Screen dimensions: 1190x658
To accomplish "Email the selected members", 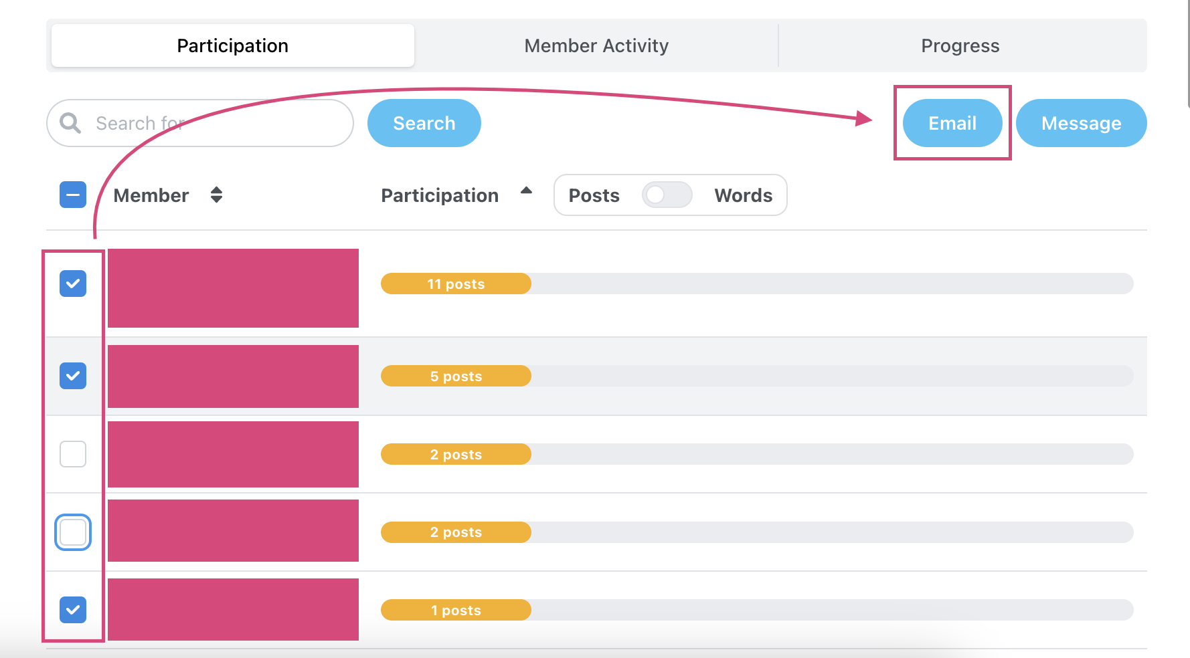I will coord(952,123).
